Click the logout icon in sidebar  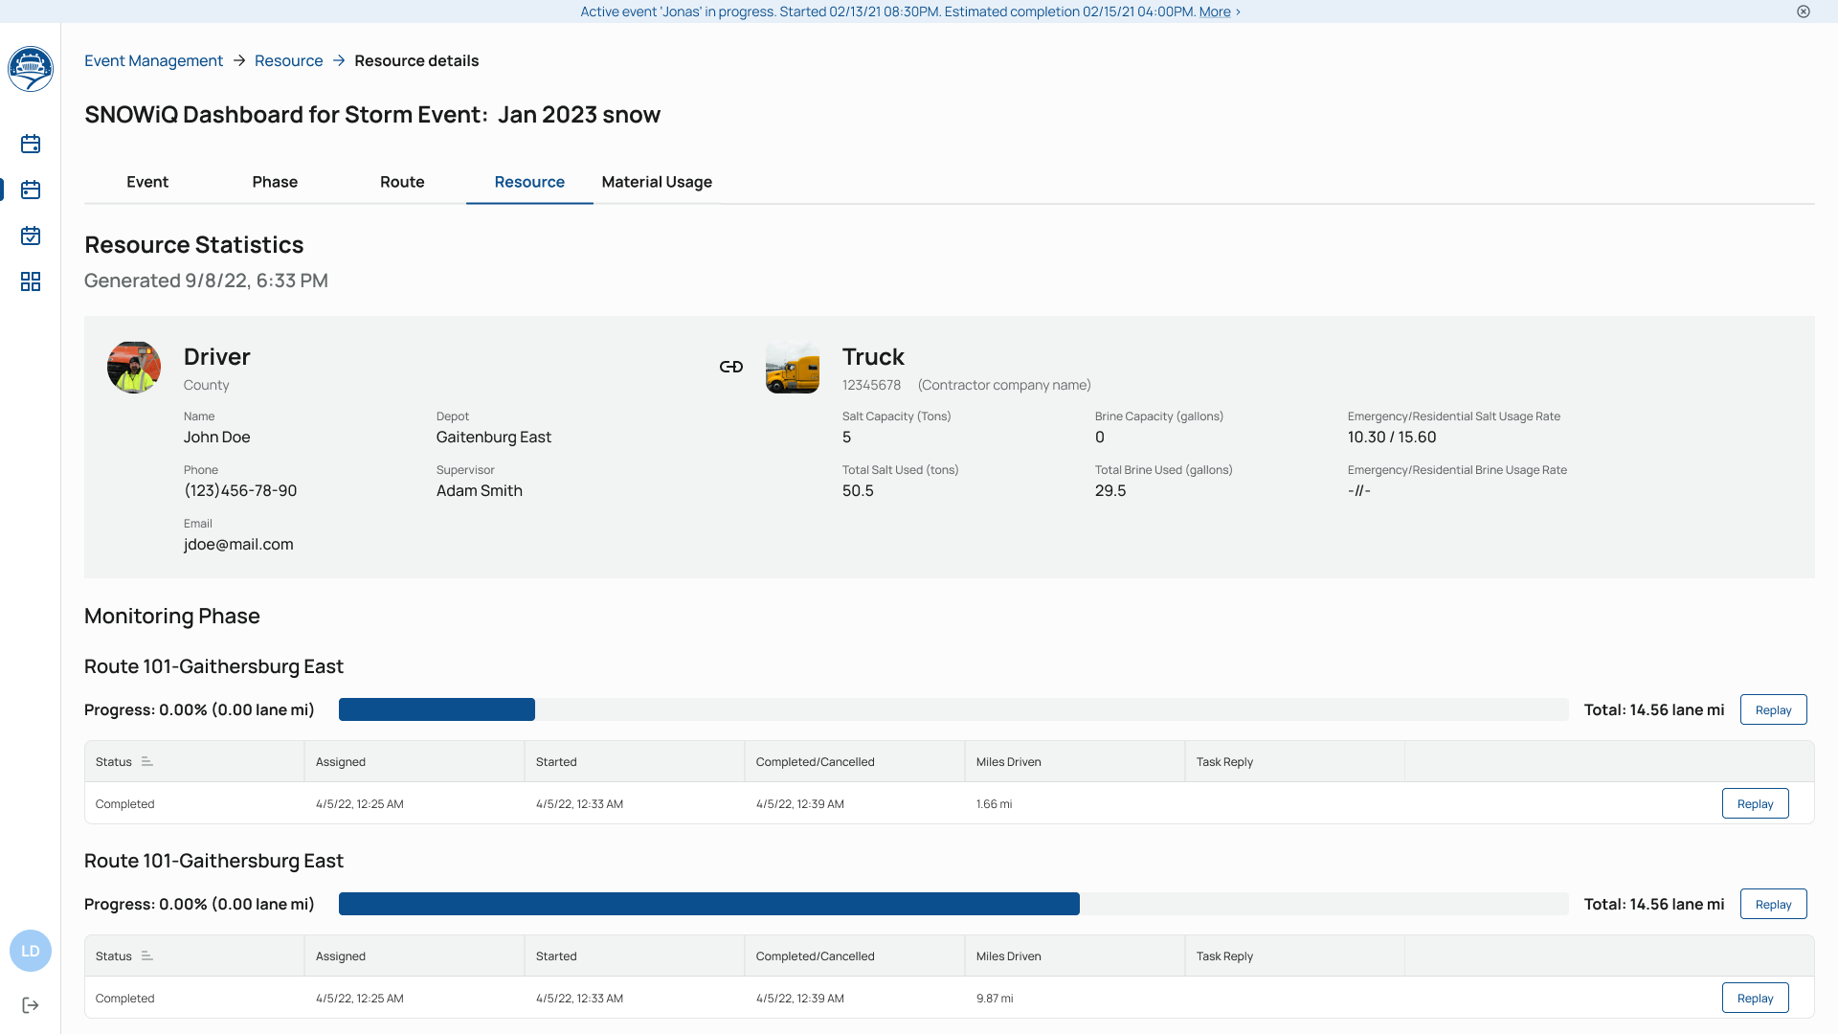[31, 1005]
